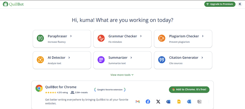Click Add to Chrome. It's free! button
Screen dimensions: 245x109
tap(189, 89)
